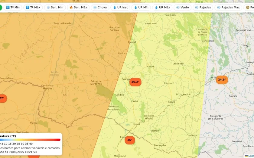
Task: Click the Urandi town label
Action: [137, 124]
